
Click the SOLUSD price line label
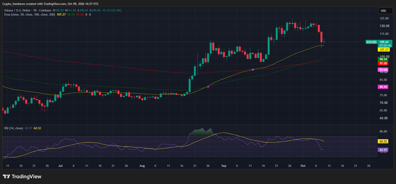coord(371,42)
